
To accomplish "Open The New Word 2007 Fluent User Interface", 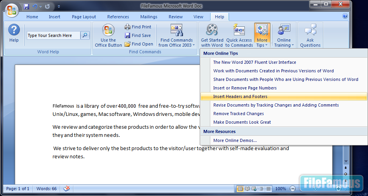I will 284,62.
